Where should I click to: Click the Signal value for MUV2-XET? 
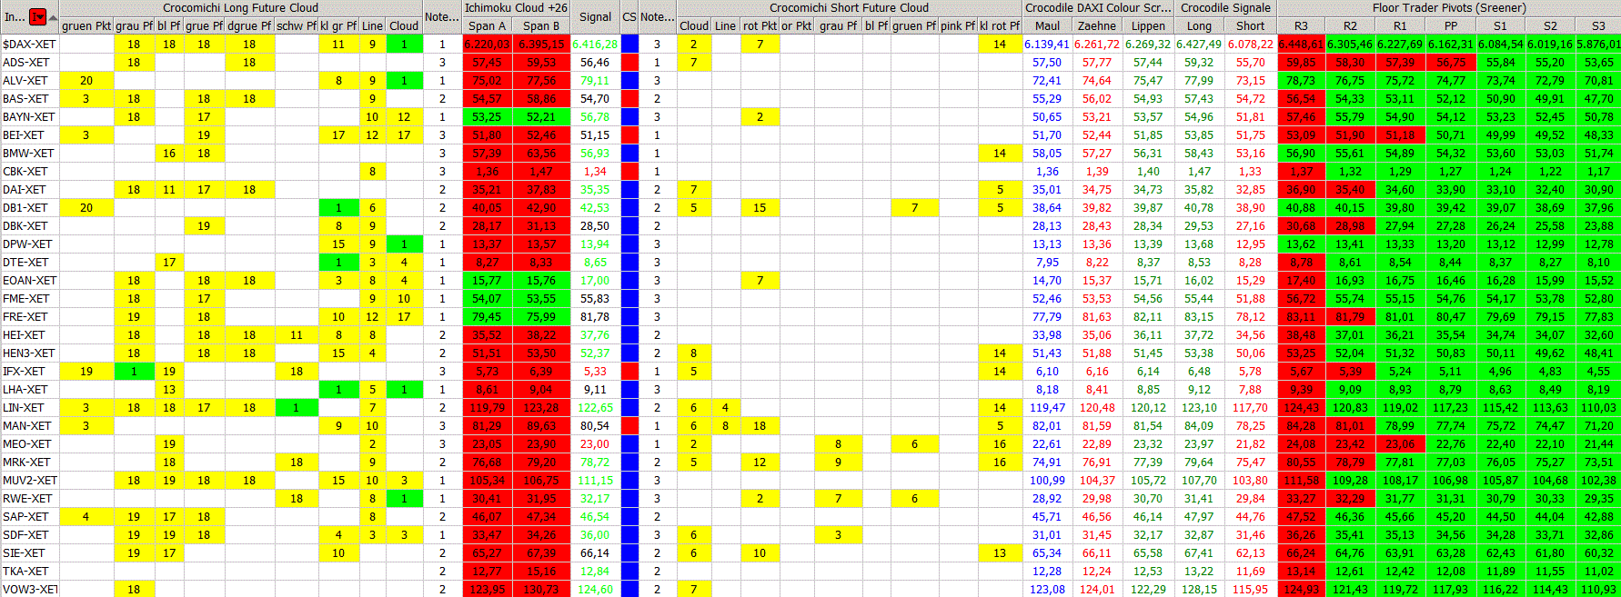(x=595, y=480)
